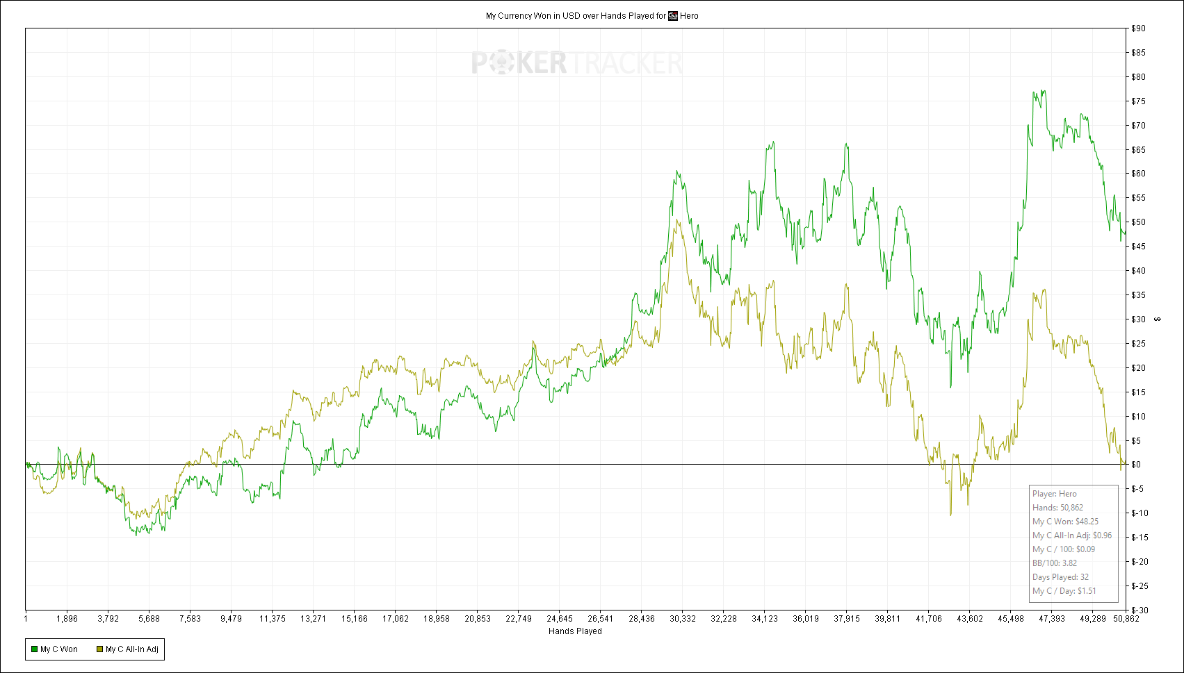Click the "30,332" x-axis label
This screenshot has height=673, width=1184.
(x=683, y=619)
